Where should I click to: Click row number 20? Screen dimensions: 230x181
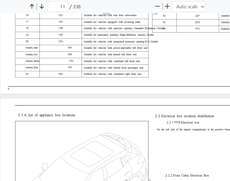[x=27, y=41]
